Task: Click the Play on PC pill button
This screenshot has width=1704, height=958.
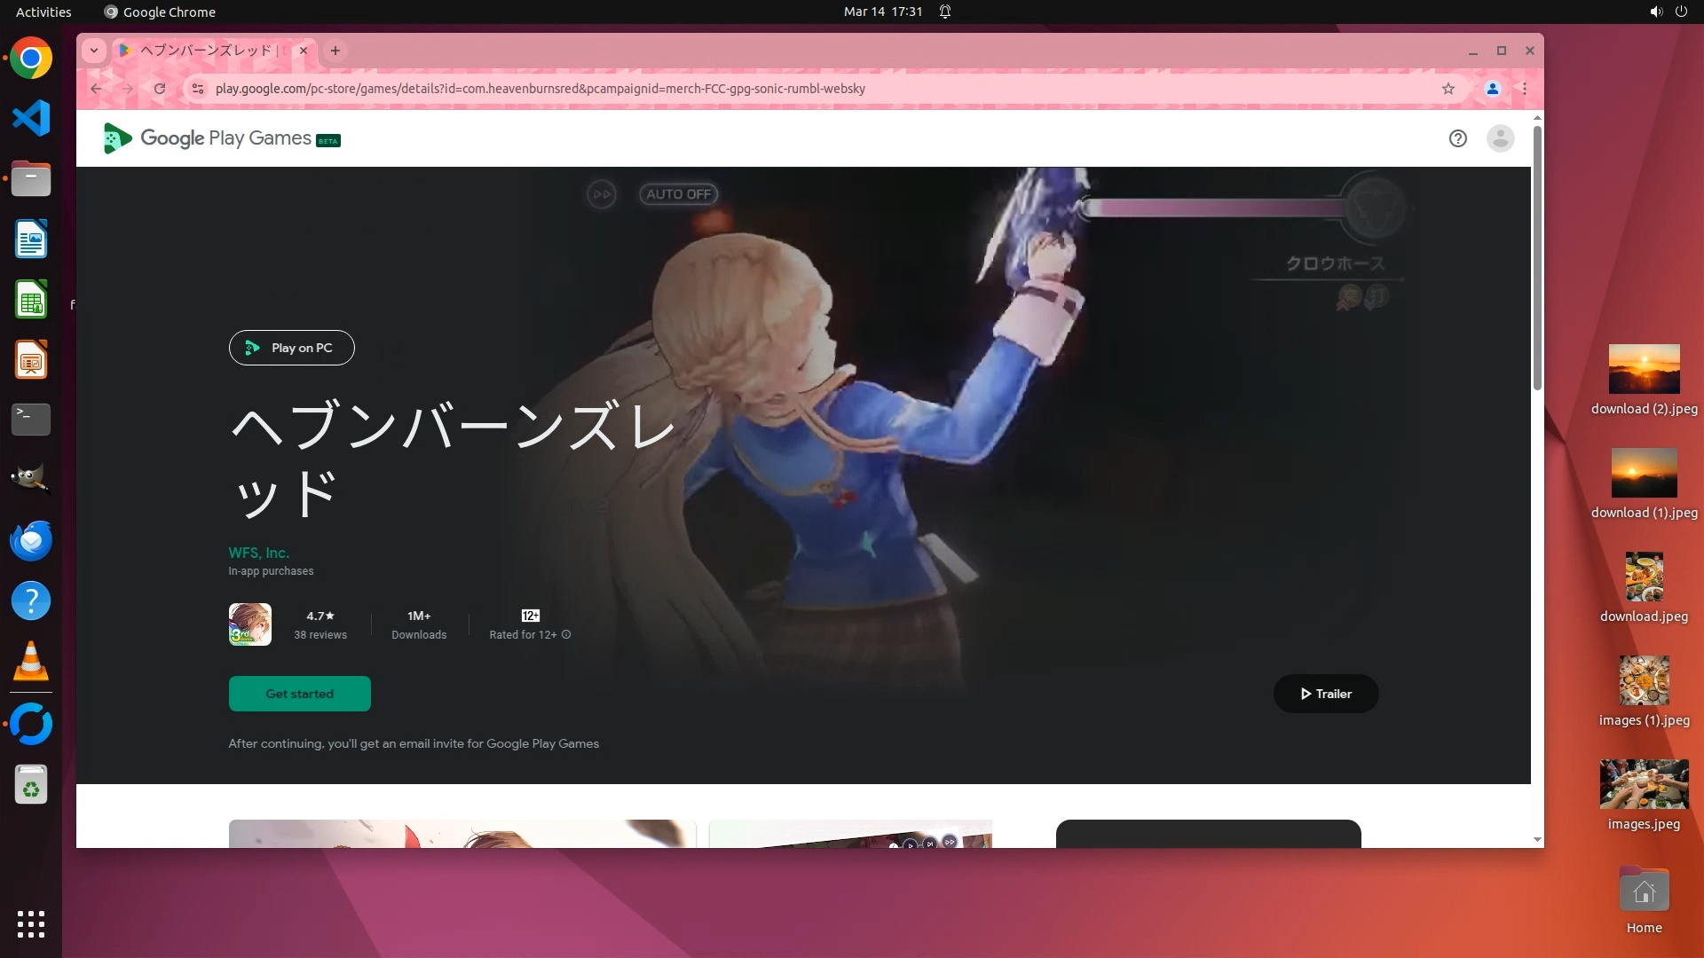Action: point(291,348)
